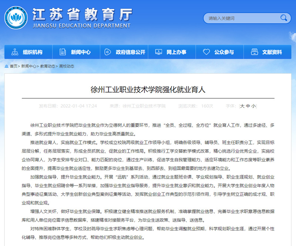Open 教育动态 in the breadcrumb trail
The height and width of the screenshot is (246, 296).
click(48, 66)
